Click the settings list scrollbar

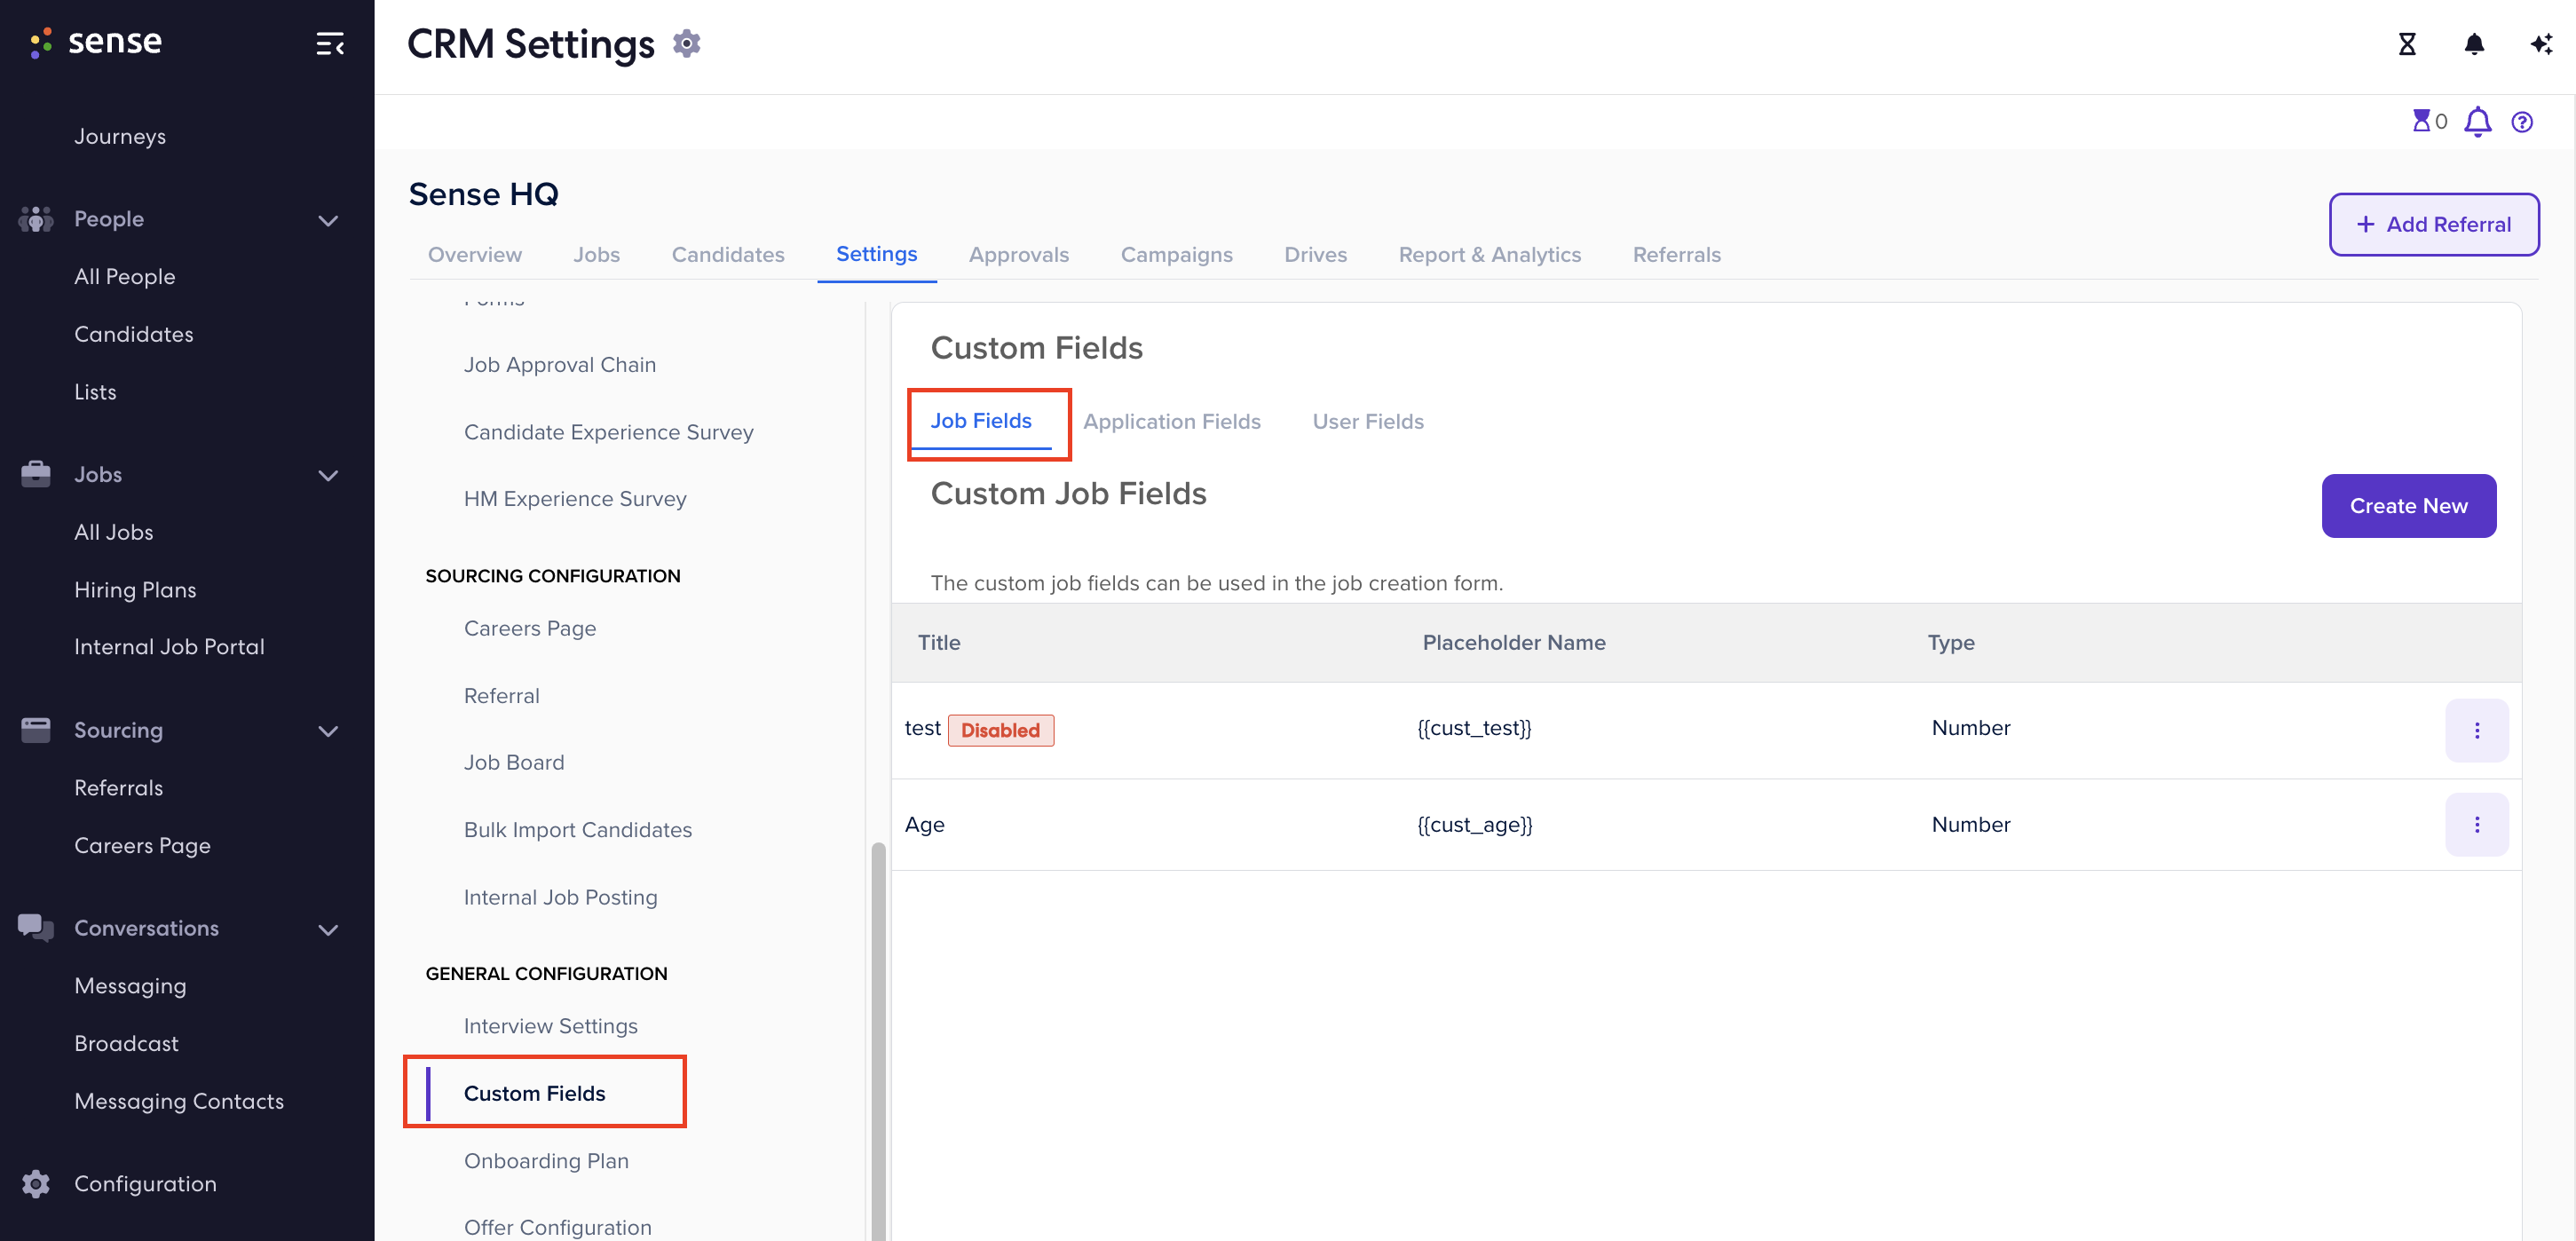pyautogui.click(x=878, y=1040)
